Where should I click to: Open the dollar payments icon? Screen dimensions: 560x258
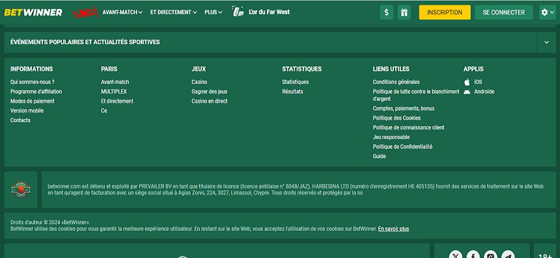click(x=386, y=12)
